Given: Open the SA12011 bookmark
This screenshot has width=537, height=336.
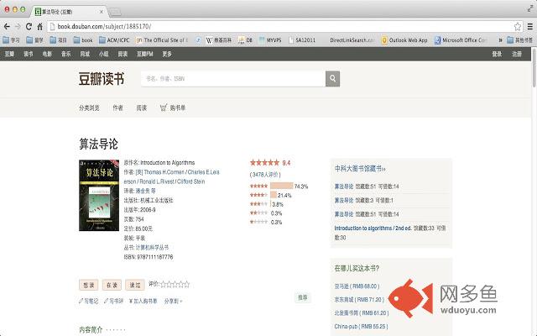Looking at the screenshot, I should pos(302,40).
